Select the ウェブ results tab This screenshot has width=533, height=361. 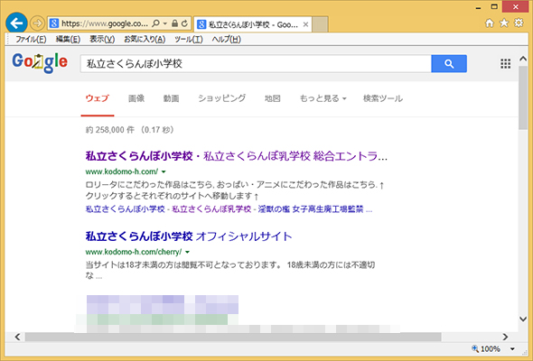(x=98, y=98)
